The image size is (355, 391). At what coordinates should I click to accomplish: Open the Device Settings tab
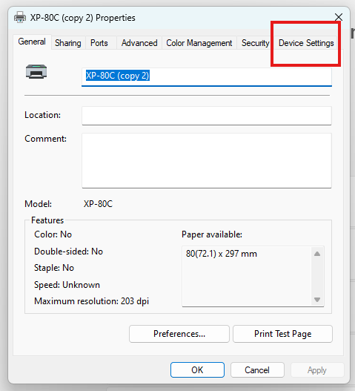click(x=306, y=43)
